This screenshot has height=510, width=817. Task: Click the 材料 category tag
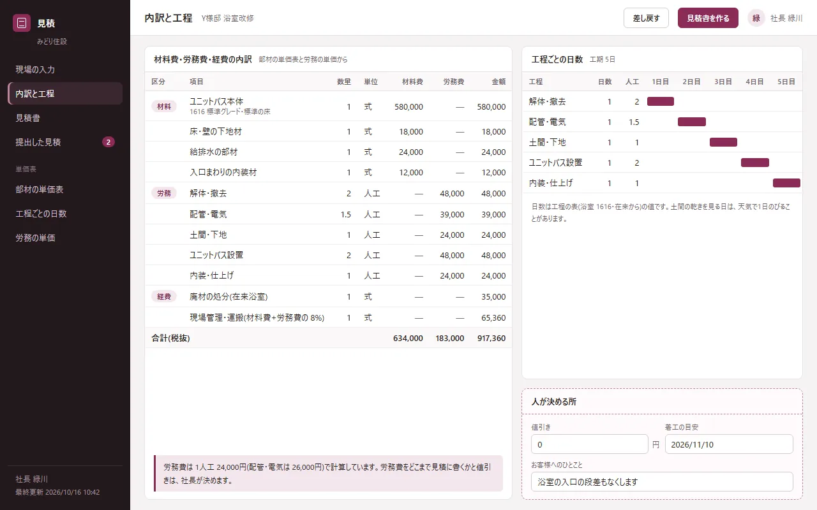pos(164,106)
